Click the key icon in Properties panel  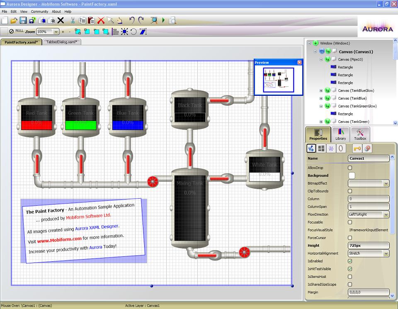357,148
